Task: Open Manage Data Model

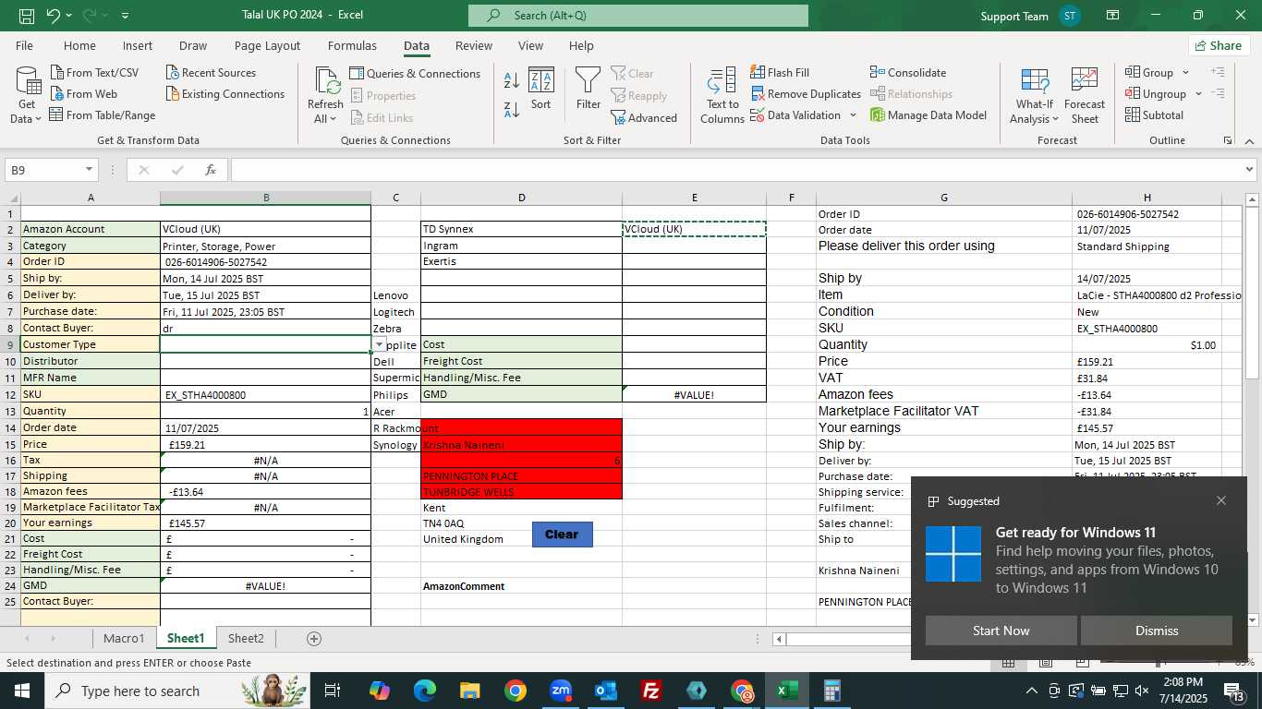Action: pyautogui.click(x=928, y=115)
